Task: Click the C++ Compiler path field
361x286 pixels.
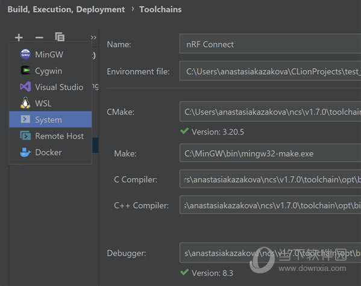Action: [x=270, y=205]
